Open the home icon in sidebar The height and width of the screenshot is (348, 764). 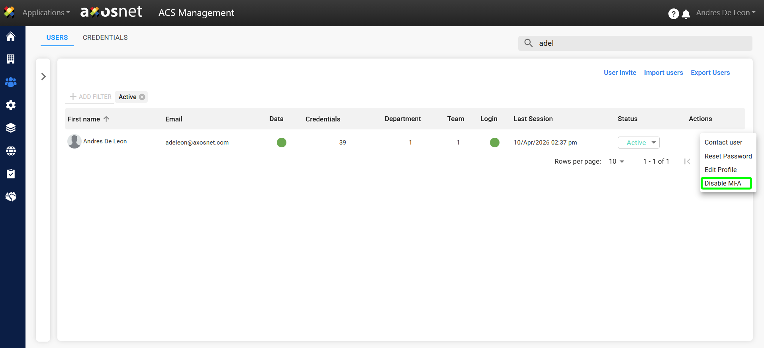tap(11, 37)
